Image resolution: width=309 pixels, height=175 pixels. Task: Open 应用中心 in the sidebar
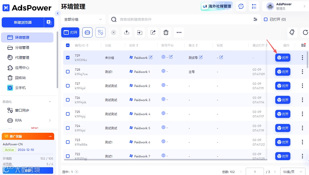[x=27, y=68]
